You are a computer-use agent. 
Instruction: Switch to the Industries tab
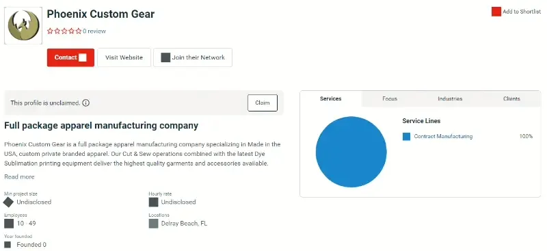450,98
